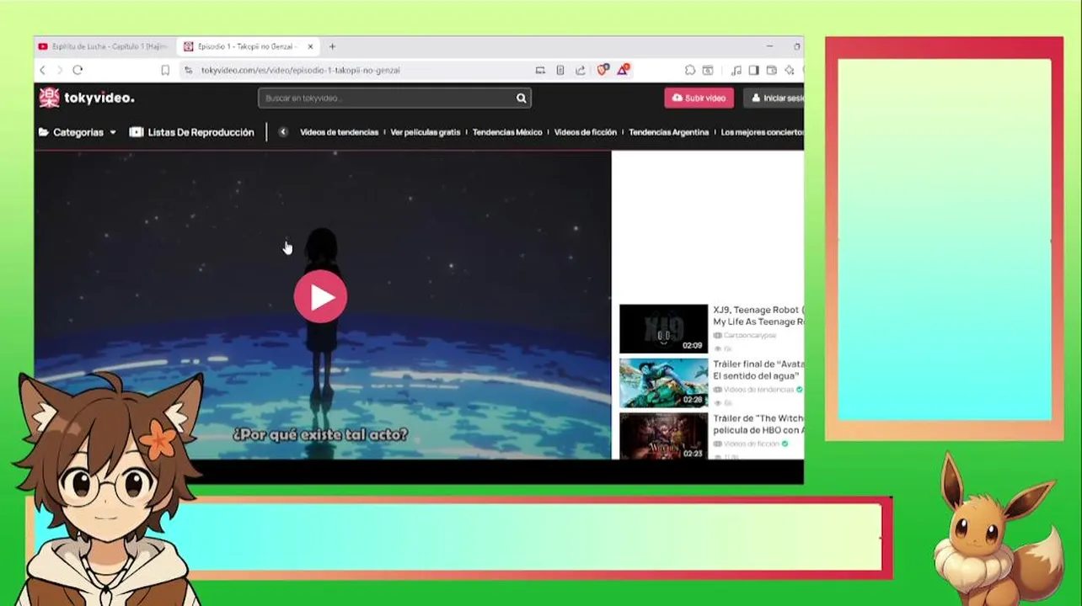The height and width of the screenshot is (606, 1082).
Task: Click the screen cast icon in address bar
Action: [x=540, y=70]
